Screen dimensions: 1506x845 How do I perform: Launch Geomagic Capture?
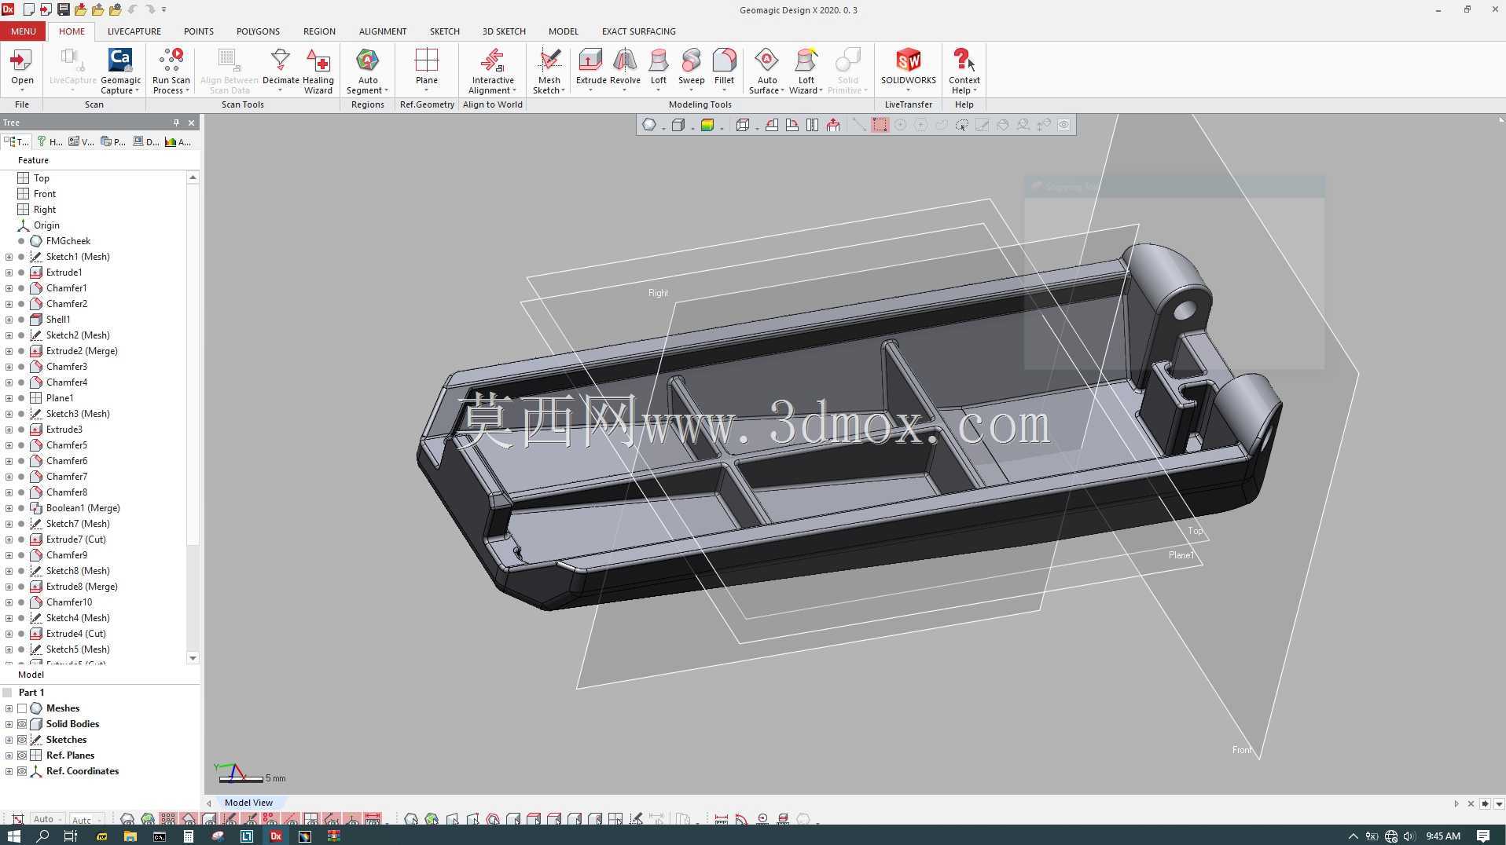(x=120, y=71)
